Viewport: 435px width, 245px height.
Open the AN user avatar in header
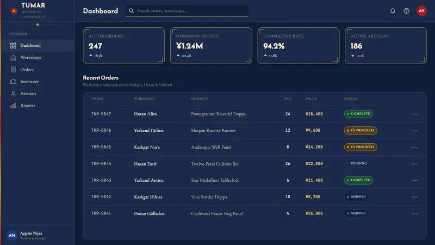tap(421, 11)
